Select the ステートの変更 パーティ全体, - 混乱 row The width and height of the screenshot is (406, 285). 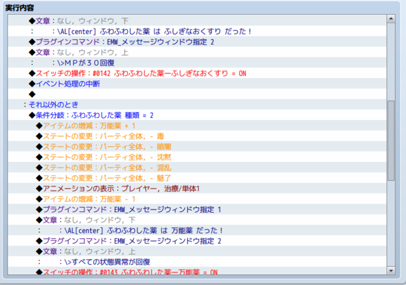tap(197, 168)
